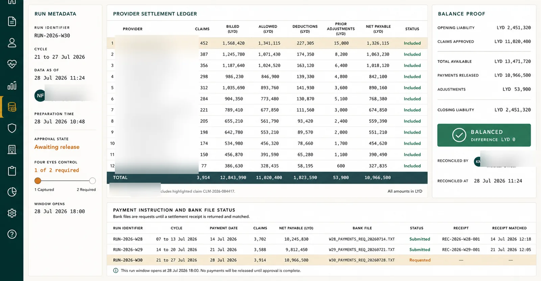Click claims count 198

click(x=204, y=132)
